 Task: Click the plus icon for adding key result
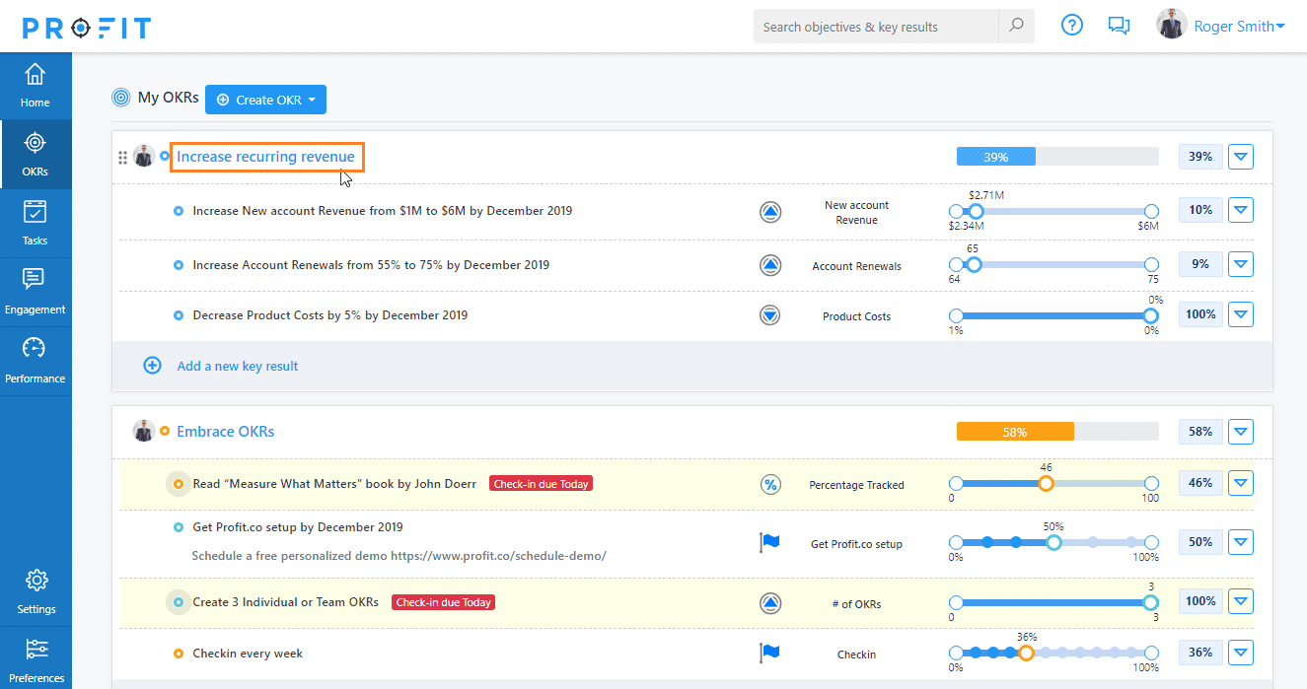click(x=153, y=366)
